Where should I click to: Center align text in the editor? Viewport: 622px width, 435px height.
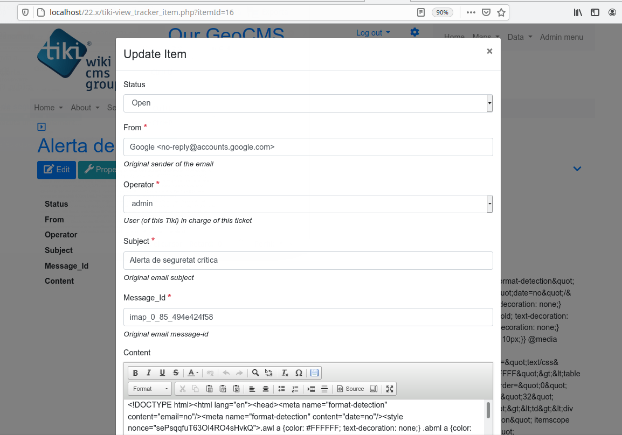pos(265,389)
